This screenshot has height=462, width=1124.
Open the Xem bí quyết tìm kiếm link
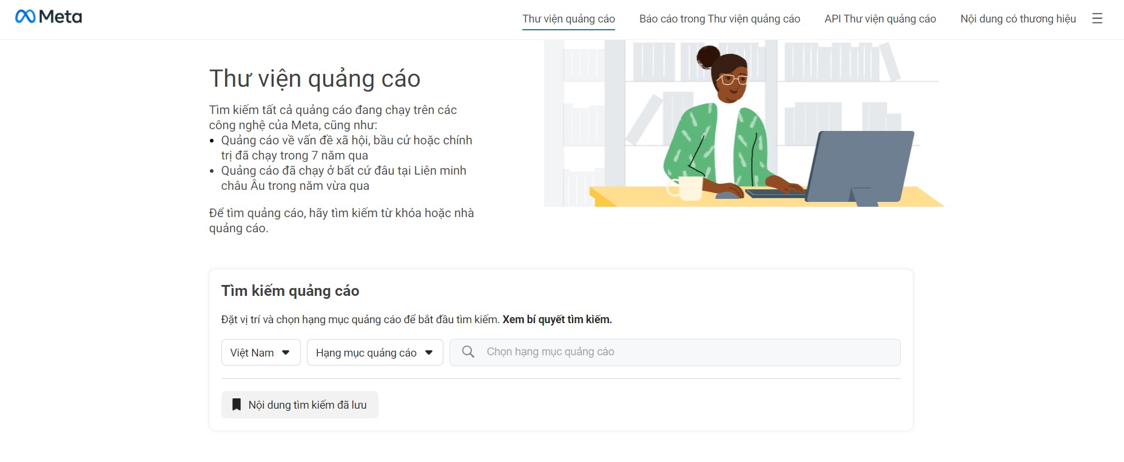click(x=557, y=320)
